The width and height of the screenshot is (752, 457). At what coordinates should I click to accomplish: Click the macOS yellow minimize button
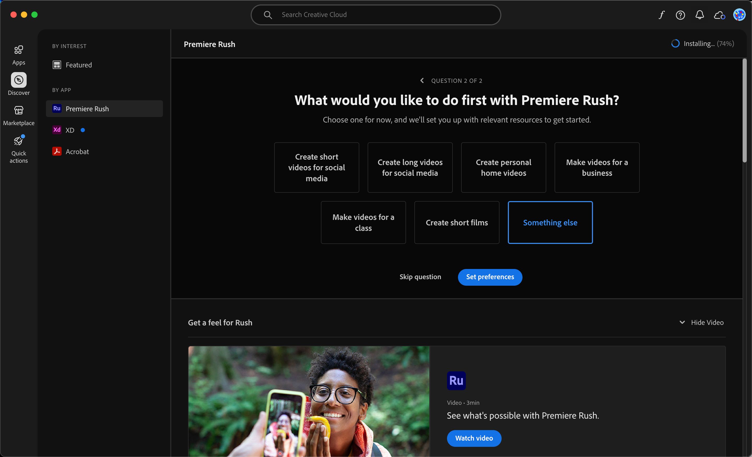(24, 15)
